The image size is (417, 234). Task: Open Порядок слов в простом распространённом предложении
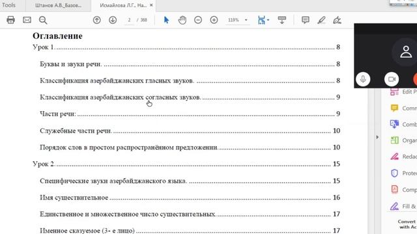point(190,148)
